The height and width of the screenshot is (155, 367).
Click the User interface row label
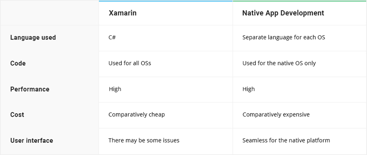click(x=32, y=140)
